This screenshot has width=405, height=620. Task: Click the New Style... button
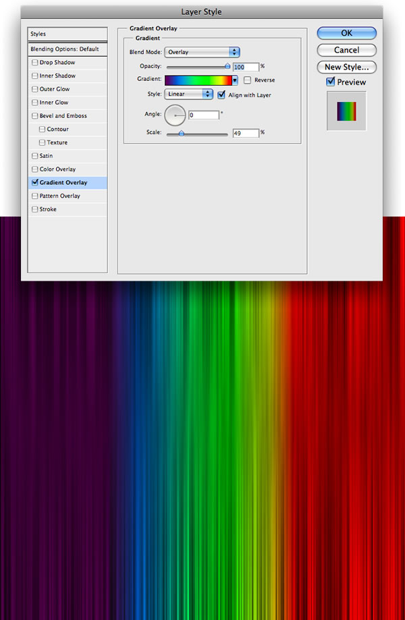click(x=346, y=67)
